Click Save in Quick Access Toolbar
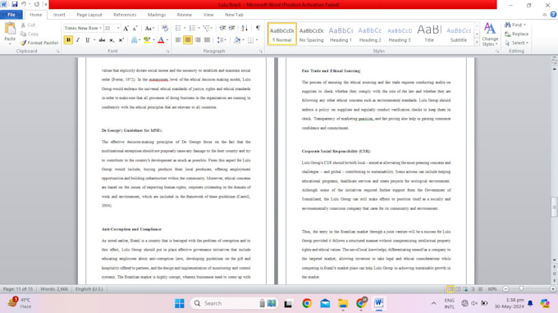This screenshot has width=558, height=313. tap(15, 4)
